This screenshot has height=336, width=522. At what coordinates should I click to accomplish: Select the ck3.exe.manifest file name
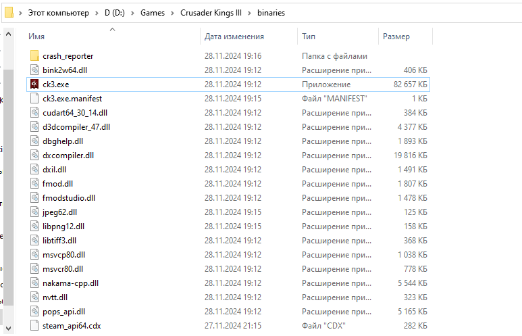pos(72,99)
